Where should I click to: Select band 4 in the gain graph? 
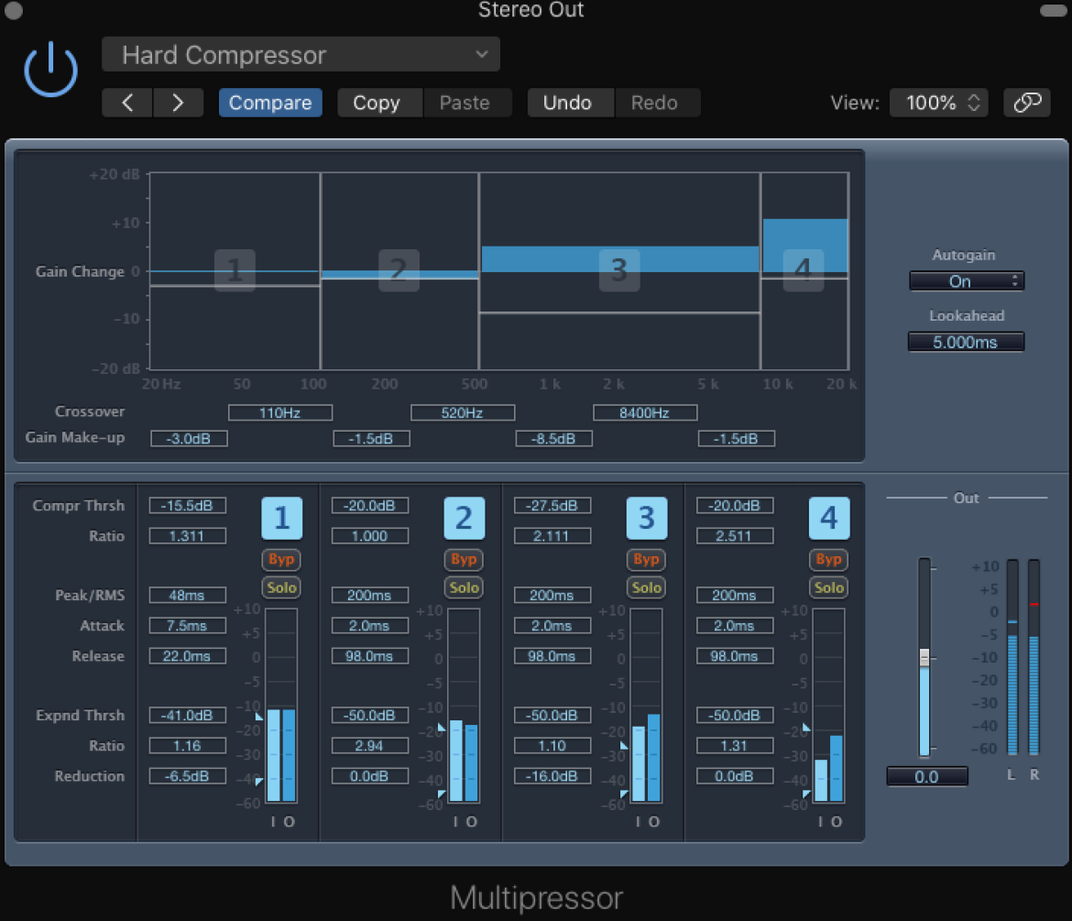tap(804, 270)
